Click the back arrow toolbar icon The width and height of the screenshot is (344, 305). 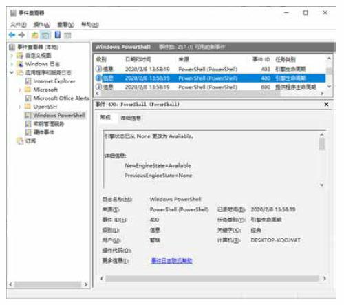[x=12, y=35]
